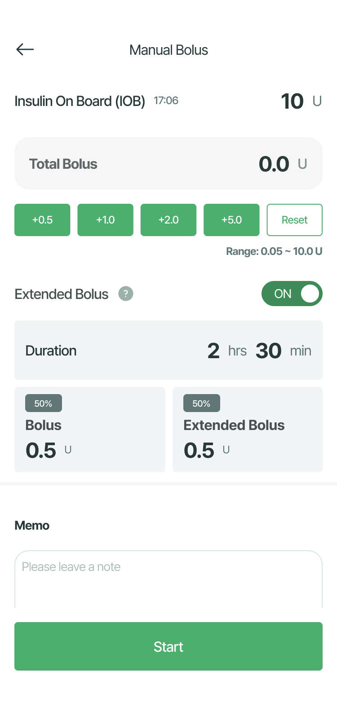
Task: Reset the total bolus amount
Action: (x=294, y=220)
